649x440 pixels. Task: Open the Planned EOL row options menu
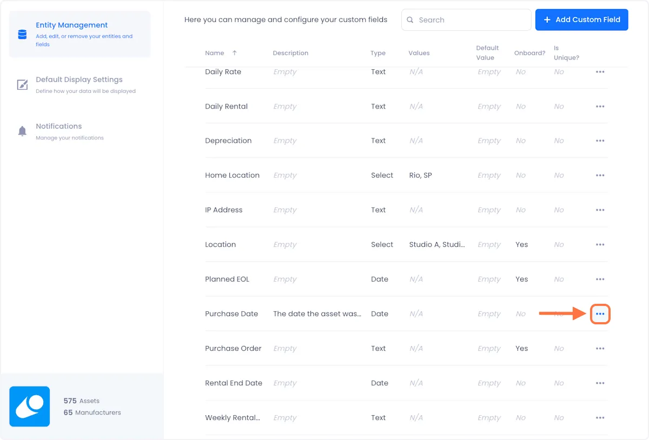(x=600, y=279)
